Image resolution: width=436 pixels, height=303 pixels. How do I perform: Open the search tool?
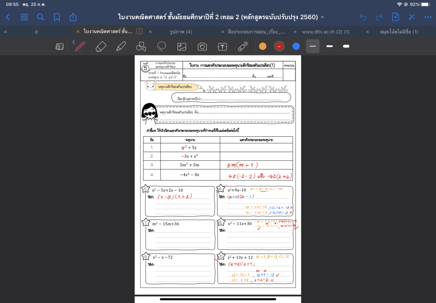pyautogui.click(x=40, y=17)
